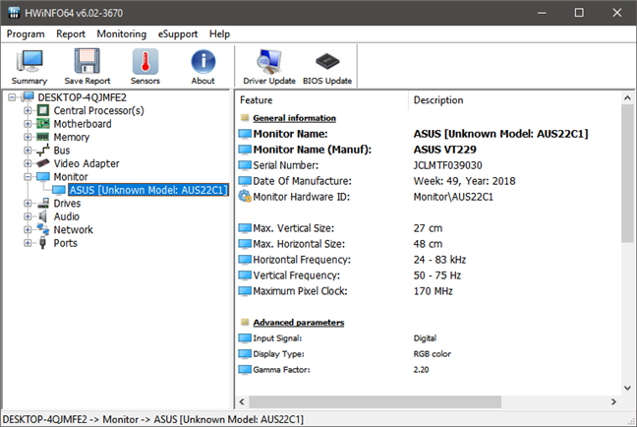Click the Vertical Frequency label

(x=297, y=275)
